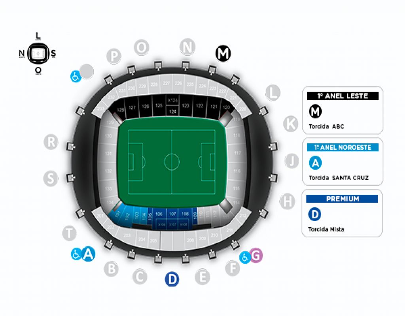405x316 pixels.
Task: Click the wheelchair icon near gate P
Action: 76,77
